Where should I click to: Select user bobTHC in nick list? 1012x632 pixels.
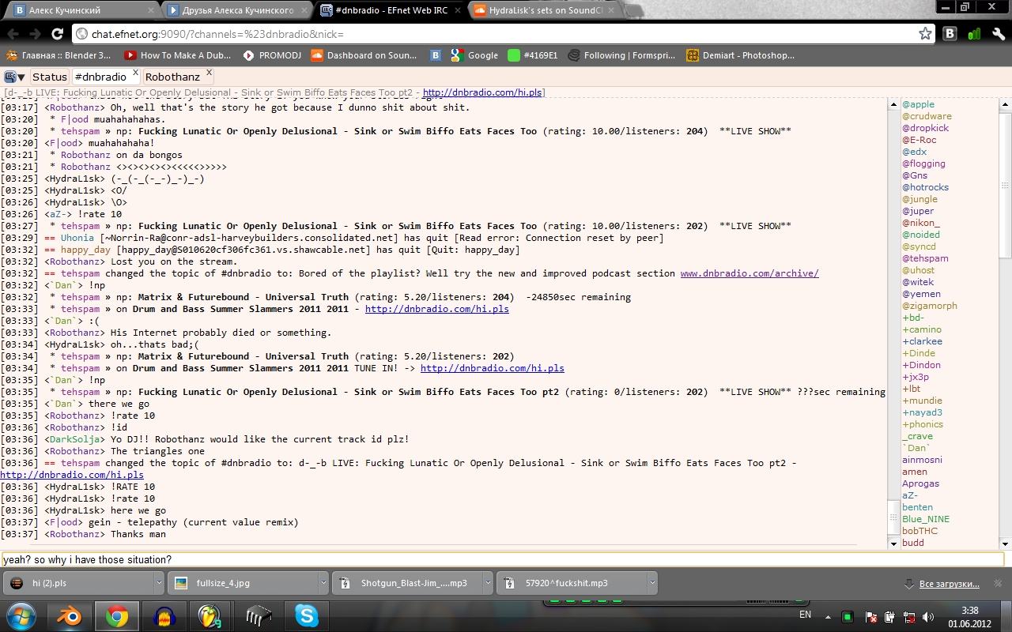tap(919, 531)
